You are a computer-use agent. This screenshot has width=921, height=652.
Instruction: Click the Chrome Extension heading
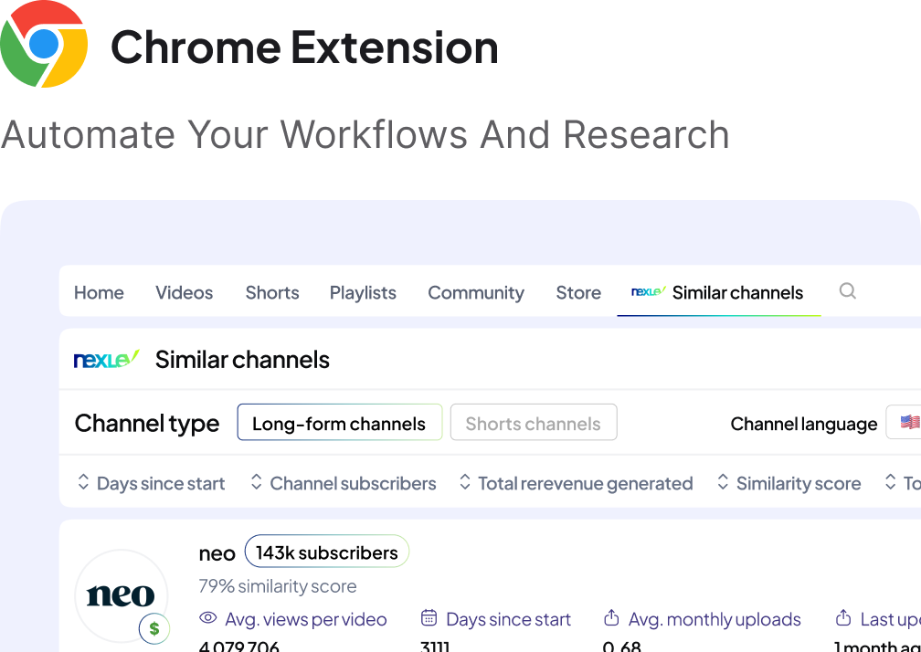click(304, 47)
